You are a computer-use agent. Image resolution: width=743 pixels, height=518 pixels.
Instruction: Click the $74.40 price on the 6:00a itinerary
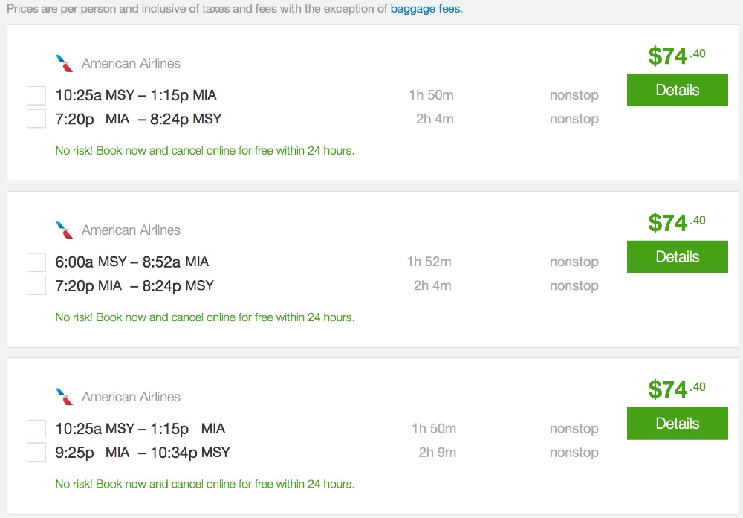click(x=676, y=222)
